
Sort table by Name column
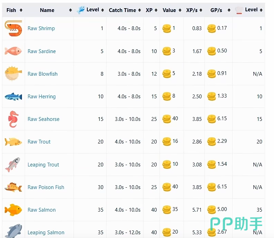point(47,10)
